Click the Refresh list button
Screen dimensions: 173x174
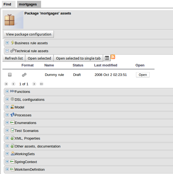(14, 58)
